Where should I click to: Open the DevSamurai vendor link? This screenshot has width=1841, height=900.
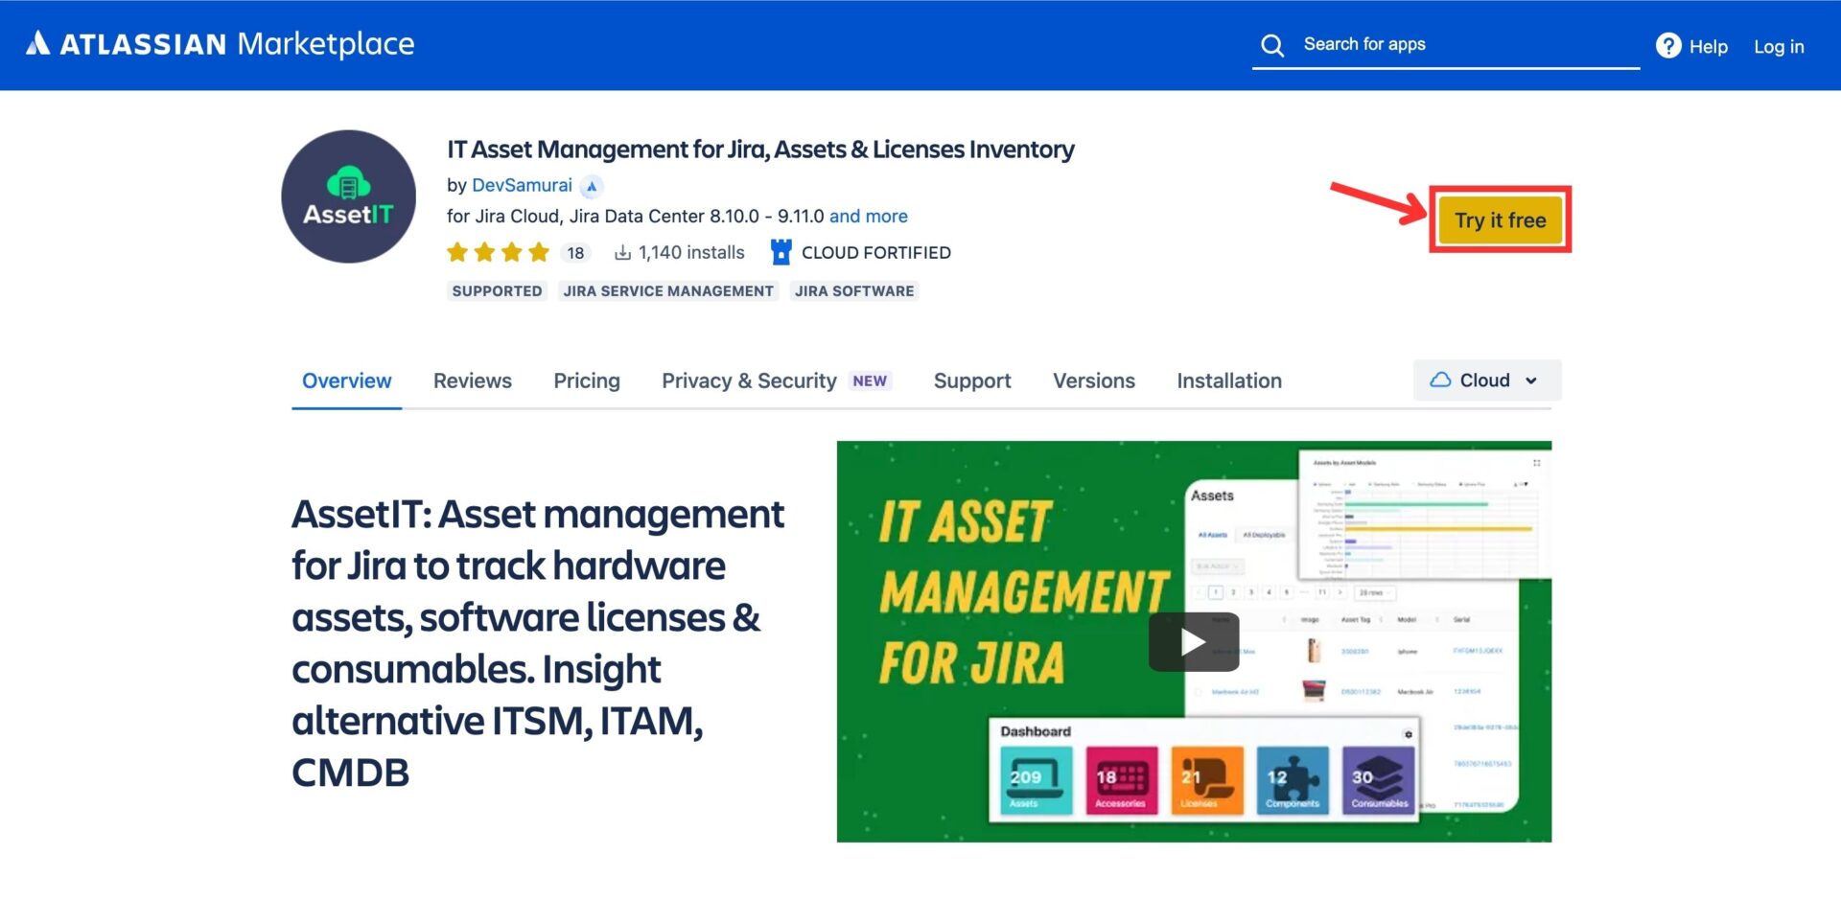(522, 185)
